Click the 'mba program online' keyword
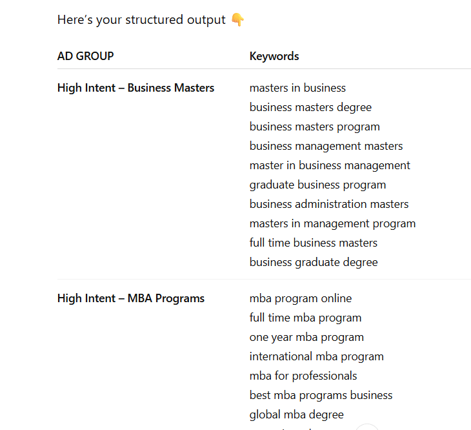 301,298
